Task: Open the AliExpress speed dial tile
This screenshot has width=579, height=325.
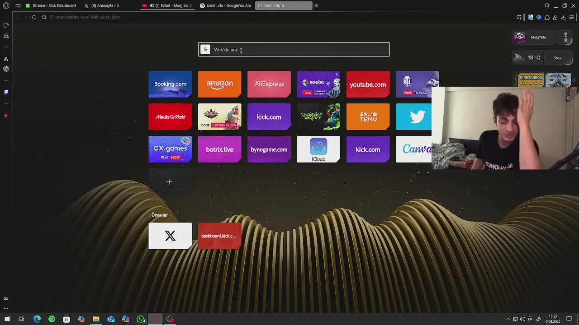Action: [269, 84]
